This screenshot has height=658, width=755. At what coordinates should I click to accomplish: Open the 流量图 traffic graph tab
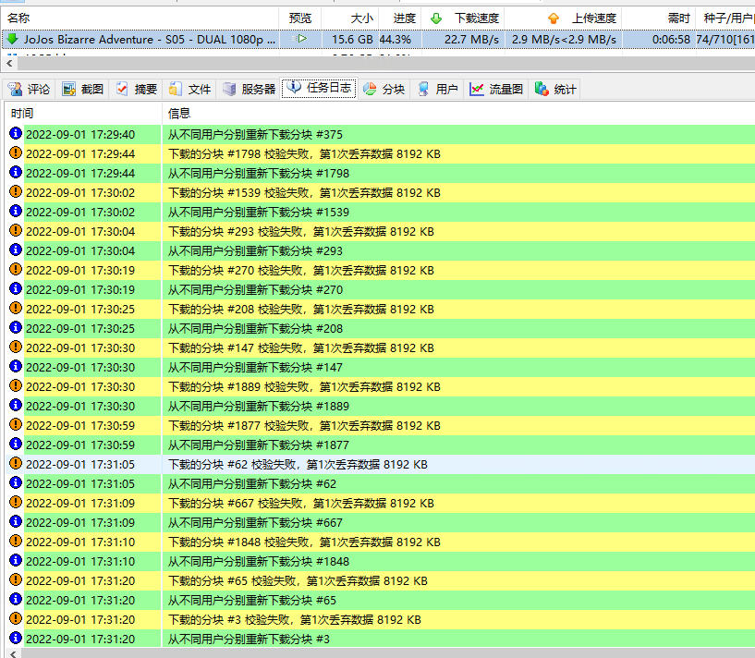coord(496,89)
